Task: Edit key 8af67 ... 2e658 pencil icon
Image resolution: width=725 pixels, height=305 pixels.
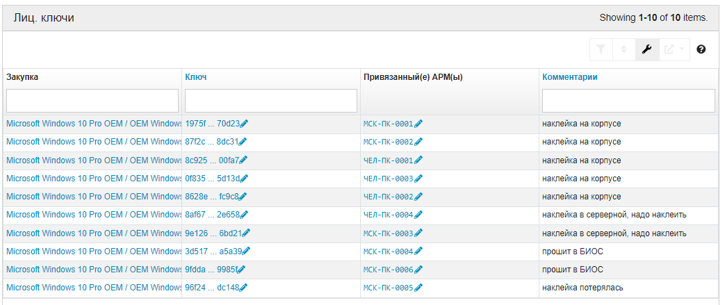Action: coord(244,215)
